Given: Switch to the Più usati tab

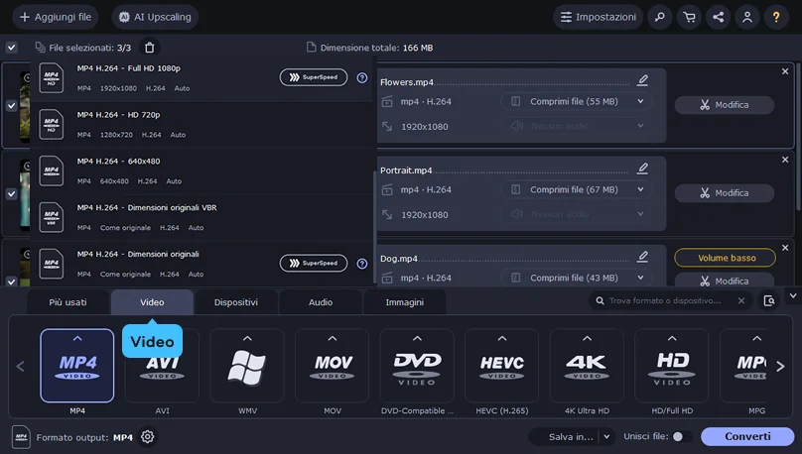Looking at the screenshot, I should (x=67, y=302).
